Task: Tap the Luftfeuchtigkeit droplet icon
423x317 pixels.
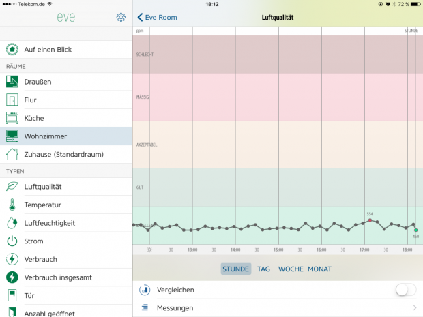Action: click(12, 223)
